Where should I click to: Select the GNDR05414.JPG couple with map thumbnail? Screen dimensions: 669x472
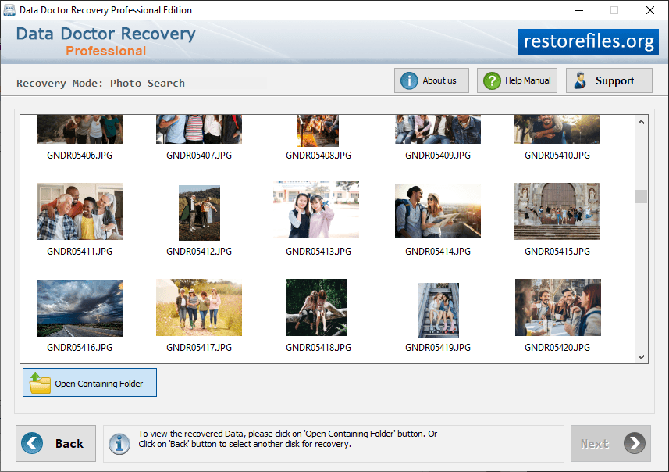[x=438, y=211]
